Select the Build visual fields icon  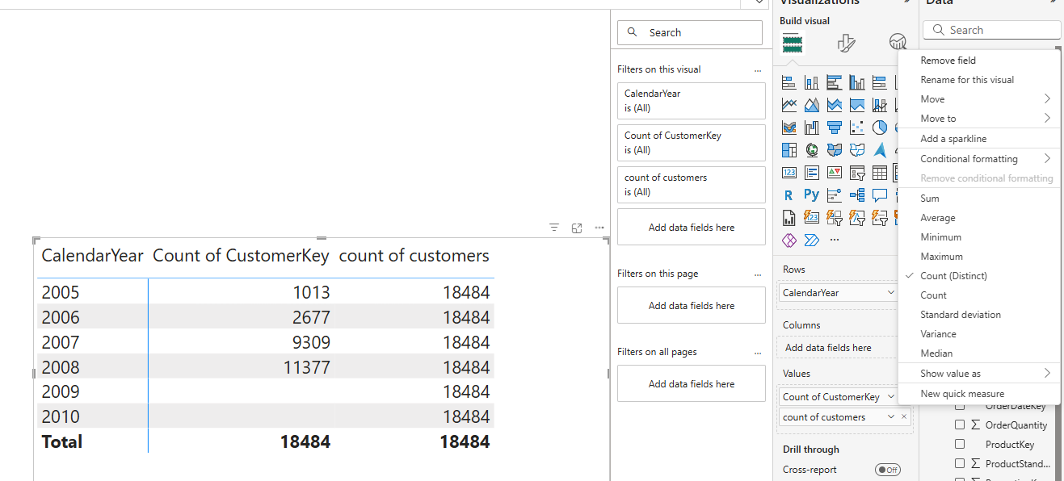click(x=793, y=44)
